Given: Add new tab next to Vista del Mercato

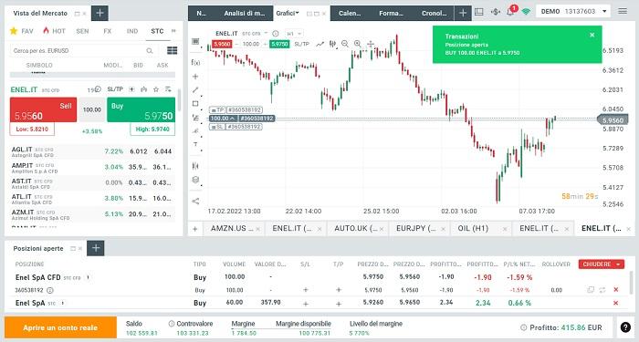Looking at the screenshot, I should point(100,13).
